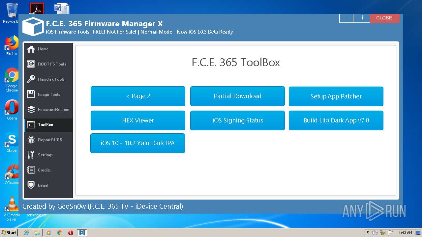The width and height of the screenshot is (422, 237).
Task: Click the ROOT FS Tools disk icon
Action: click(x=31, y=64)
